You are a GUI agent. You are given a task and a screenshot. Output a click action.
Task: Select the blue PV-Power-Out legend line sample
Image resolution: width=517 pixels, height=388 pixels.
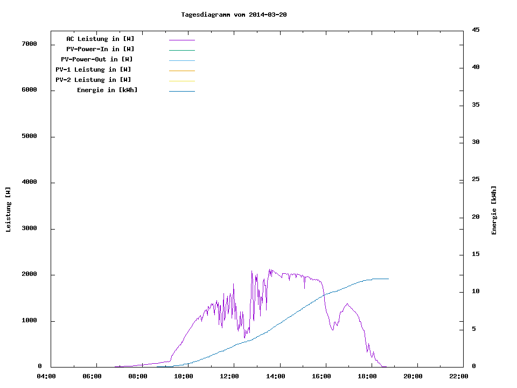pos(181,60)
